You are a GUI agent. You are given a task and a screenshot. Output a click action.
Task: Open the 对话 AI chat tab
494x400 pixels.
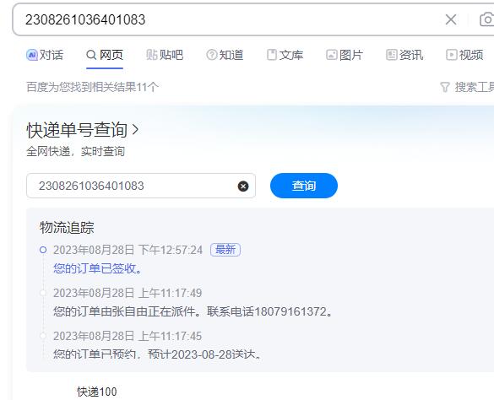tap(45, 55)
